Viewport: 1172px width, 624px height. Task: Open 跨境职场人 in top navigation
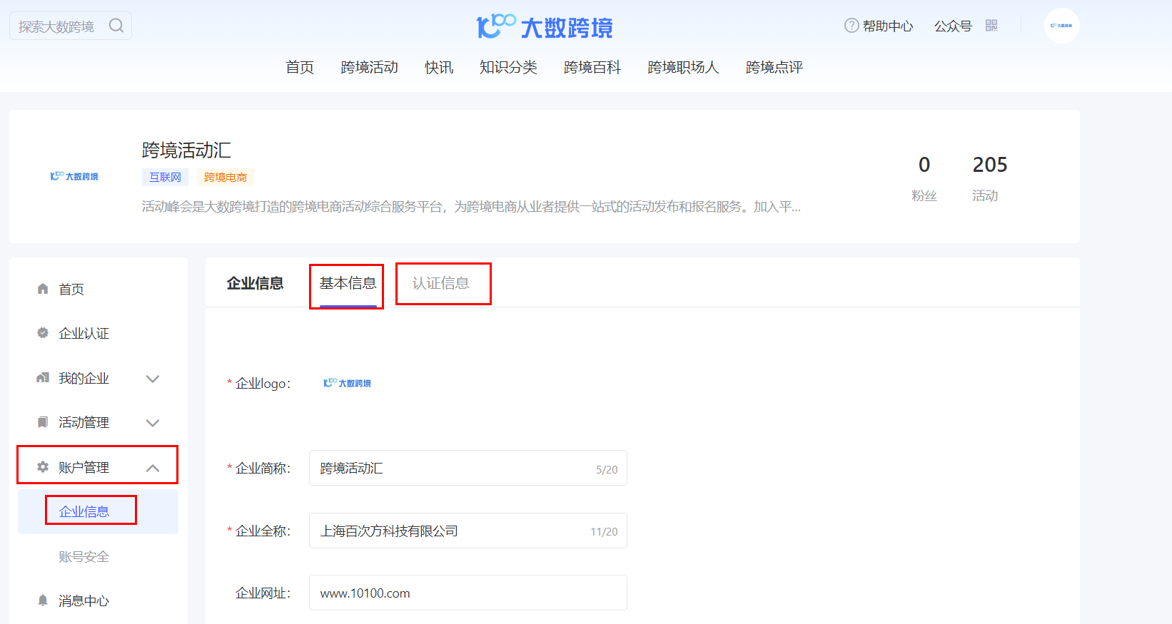683,67
